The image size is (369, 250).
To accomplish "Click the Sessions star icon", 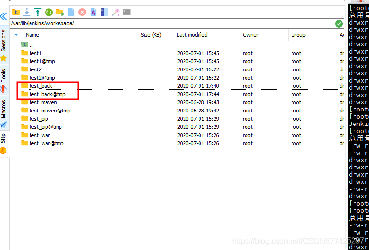I will 3,58.
